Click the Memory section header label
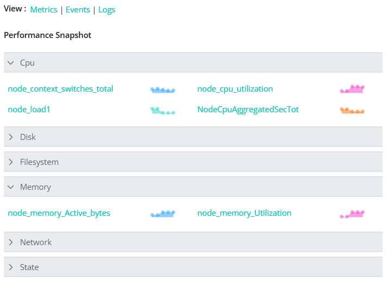Screen dimensions: 387x282 (35, 187)
